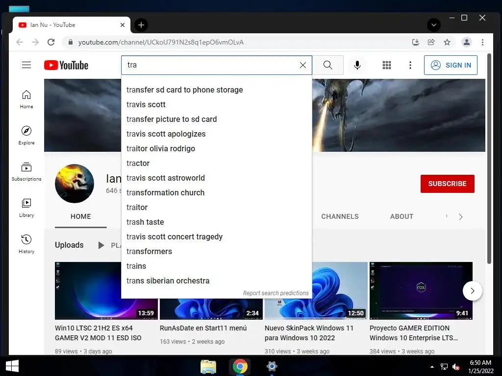Choose suggestion 'transfer picture to sd card'
This screenshot has height=376, width=502.
216,119
